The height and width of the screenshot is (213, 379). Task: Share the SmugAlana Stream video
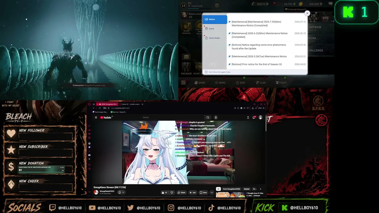tap(181, 193)
